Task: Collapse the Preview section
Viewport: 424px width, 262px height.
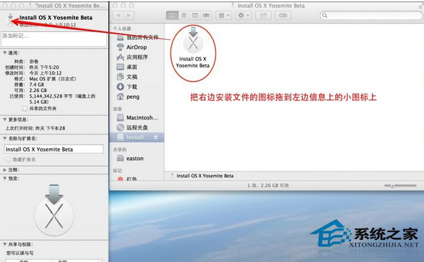Action: (x=4, y=178)
